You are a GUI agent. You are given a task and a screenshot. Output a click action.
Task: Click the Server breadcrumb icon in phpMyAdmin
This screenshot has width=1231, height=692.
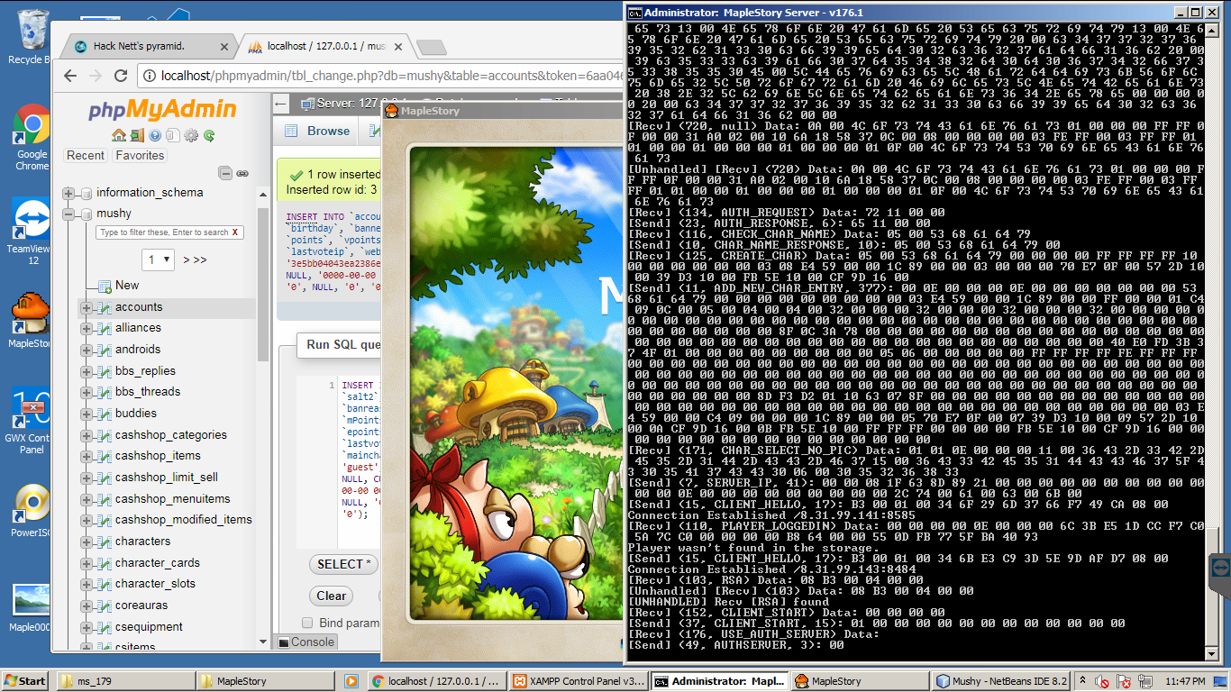click(308, 104)
